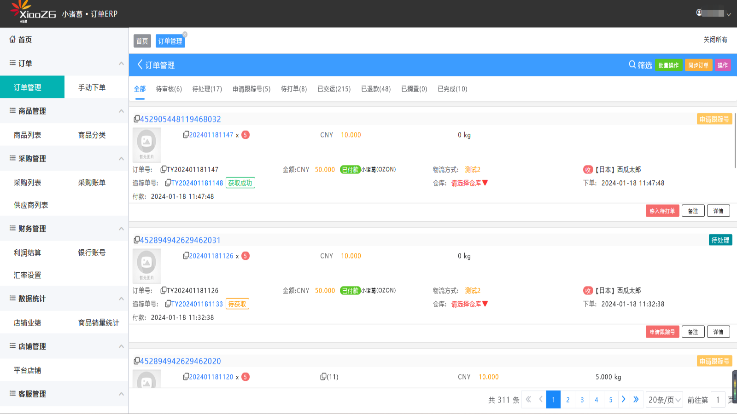The height and width of the screenshot is (414, 737).
Task: Copy tracking number TY202401181148
Action: point(168,183)
